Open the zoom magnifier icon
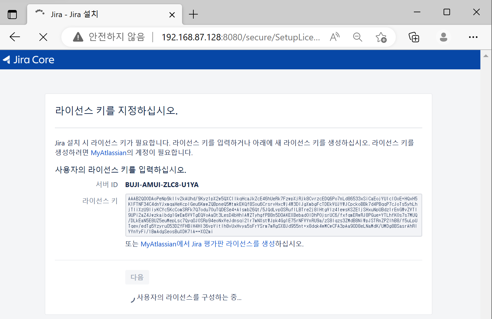492x319 pixels. (357, 37)
